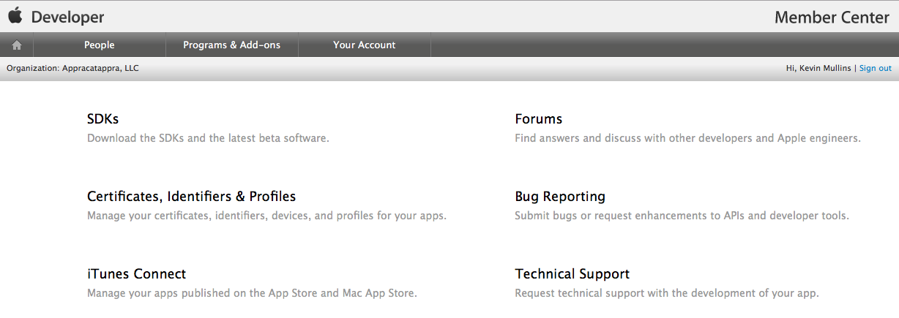
Task: Open the Your Account tab
Action: pyautogui.click(x=364, y=45)
